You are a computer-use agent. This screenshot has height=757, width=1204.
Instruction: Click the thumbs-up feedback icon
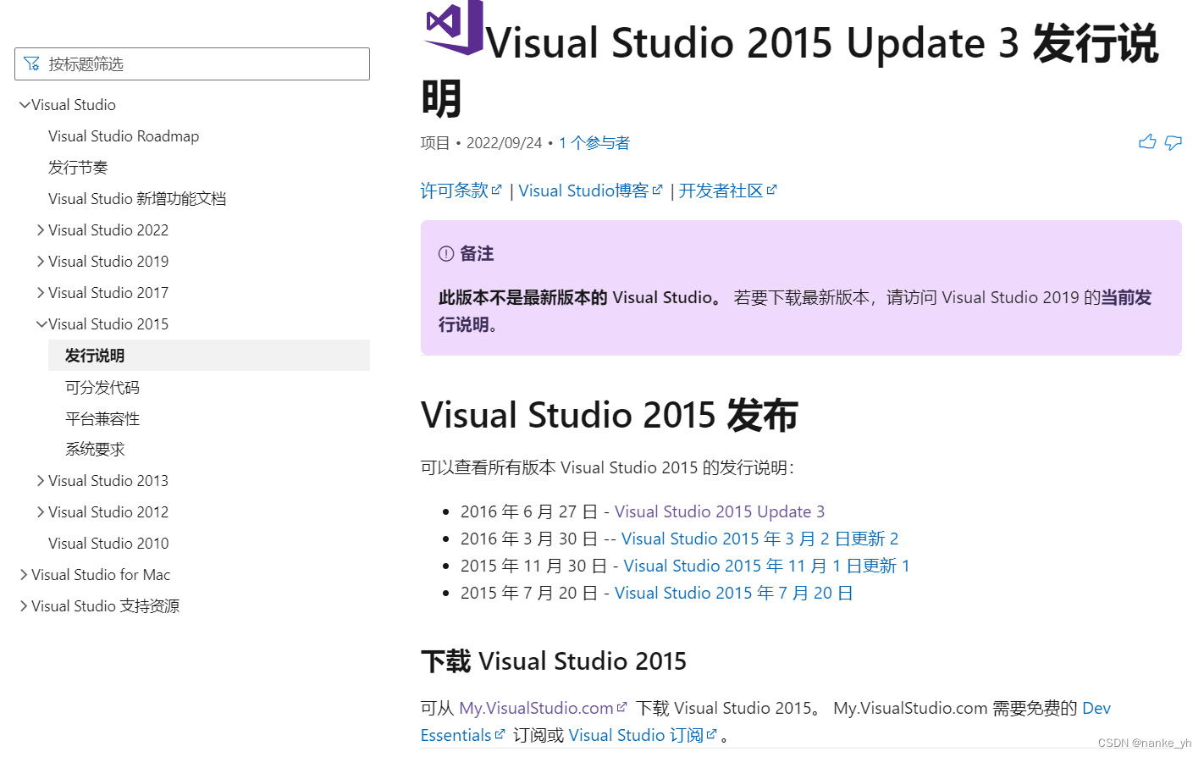1147,142
